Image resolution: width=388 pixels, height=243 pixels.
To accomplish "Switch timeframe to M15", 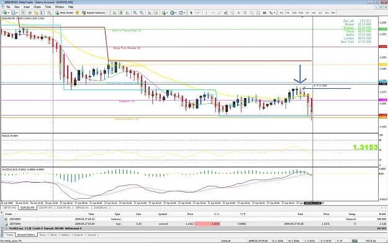I will (294, 12).
